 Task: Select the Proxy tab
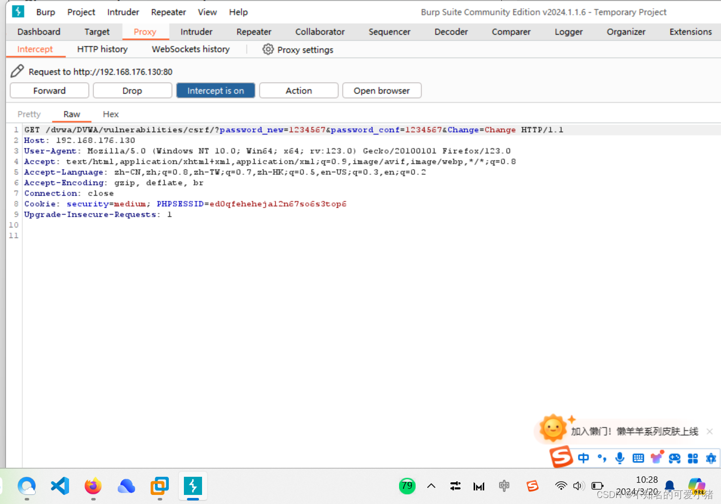pos(145,32)
